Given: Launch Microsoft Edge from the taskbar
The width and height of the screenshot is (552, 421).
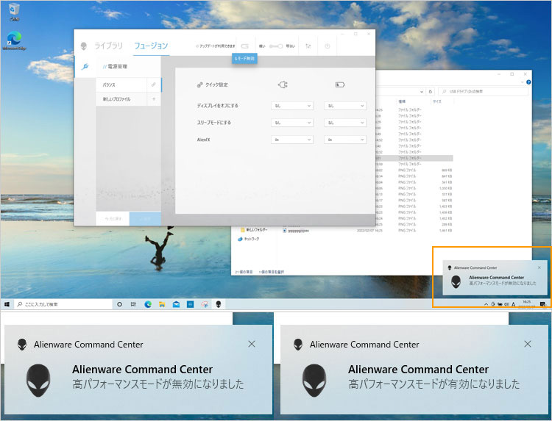Looking at the screenshot, I should [148, 304].
